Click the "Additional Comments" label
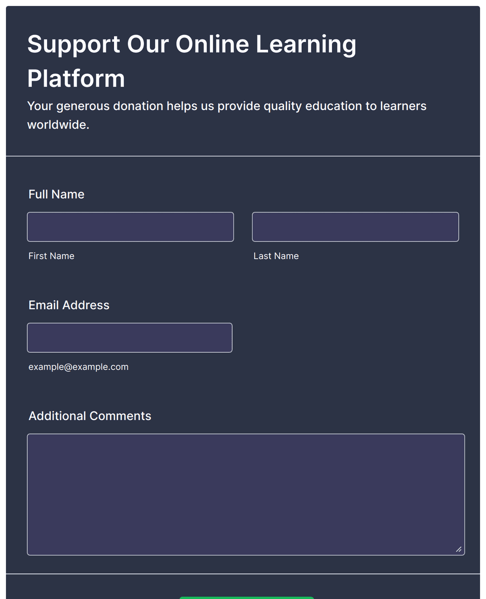Viewport: 486px width, 599px height. [90, 416]
